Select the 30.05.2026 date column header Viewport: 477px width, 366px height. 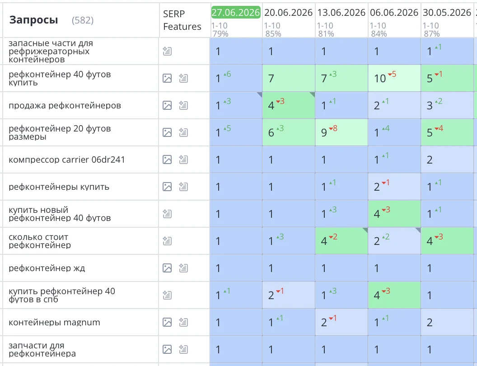447,13
